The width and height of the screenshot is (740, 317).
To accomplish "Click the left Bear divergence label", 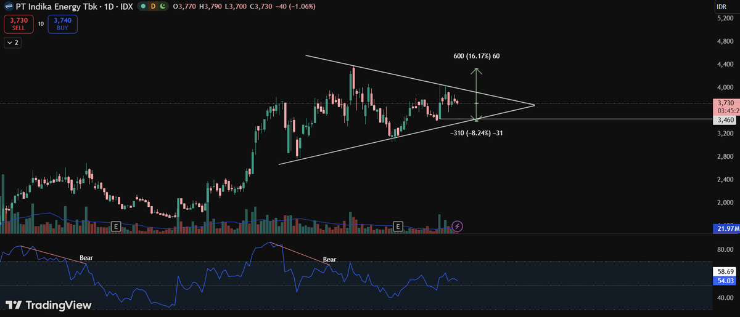I will (x=86, y=257).
